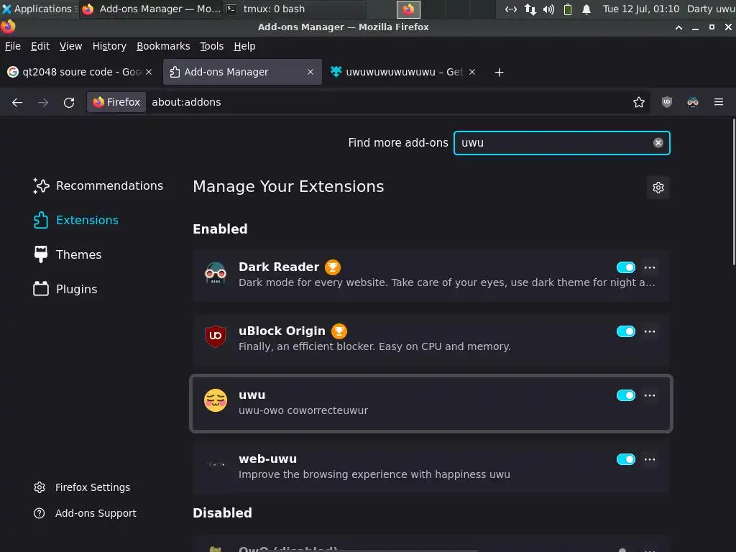Open notifications bell in the panel
This screenshot has height=552, width=736.
coord(586,9)
